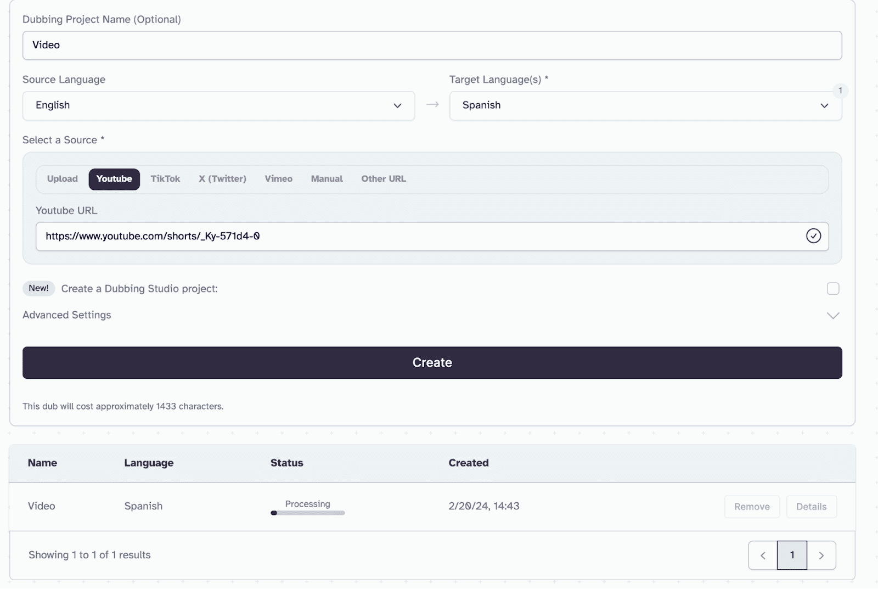Click the Language column header
This screenshot has height=589, width=878.
149,463
